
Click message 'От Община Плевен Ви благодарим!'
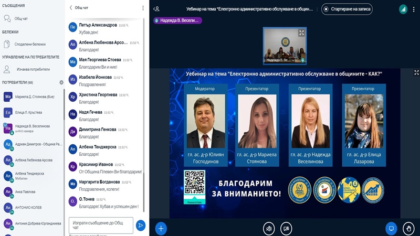pyautogui.click(x=110, y=171)
